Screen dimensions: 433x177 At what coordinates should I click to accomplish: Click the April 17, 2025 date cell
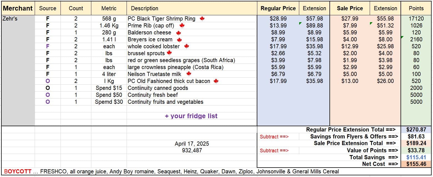coord(192,144)
